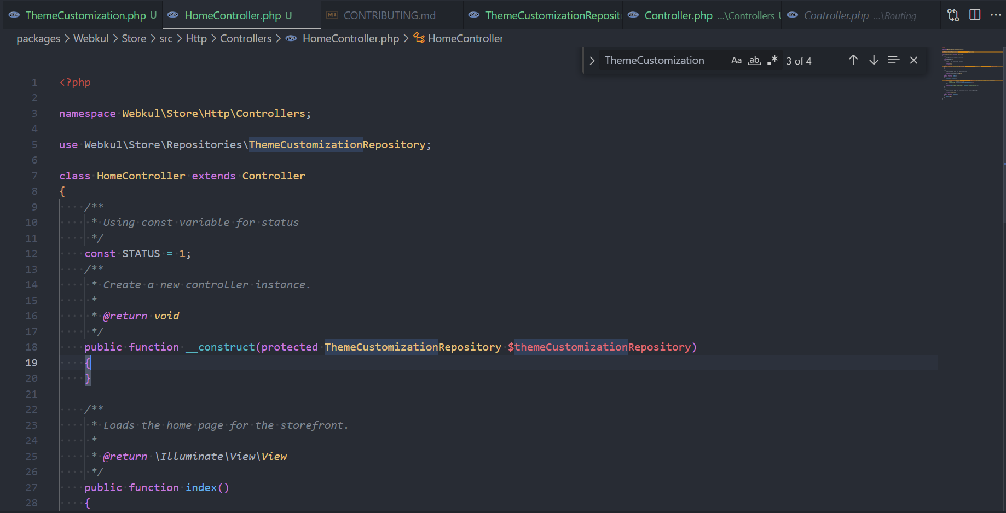Click PHP icon on ThemeCustomization.php tab
The width and height of the screenshot is (1006, 513).
pyautogui.click(x=15, y=15)
